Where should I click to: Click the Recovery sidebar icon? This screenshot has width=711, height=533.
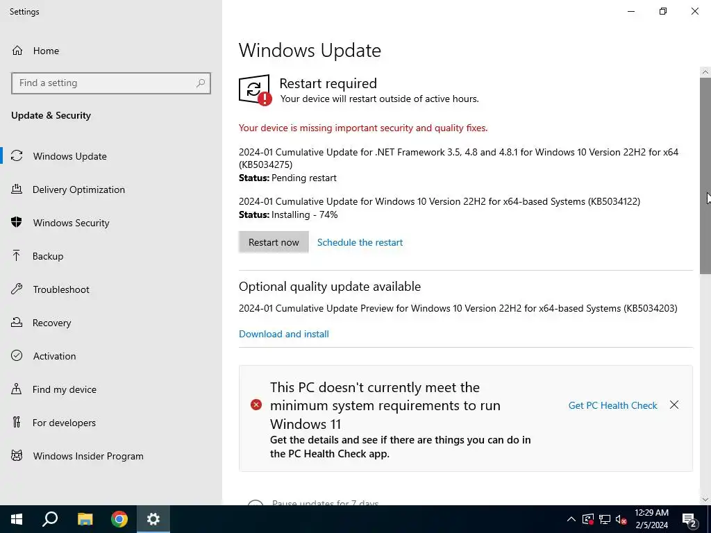(x=17, y=323)
